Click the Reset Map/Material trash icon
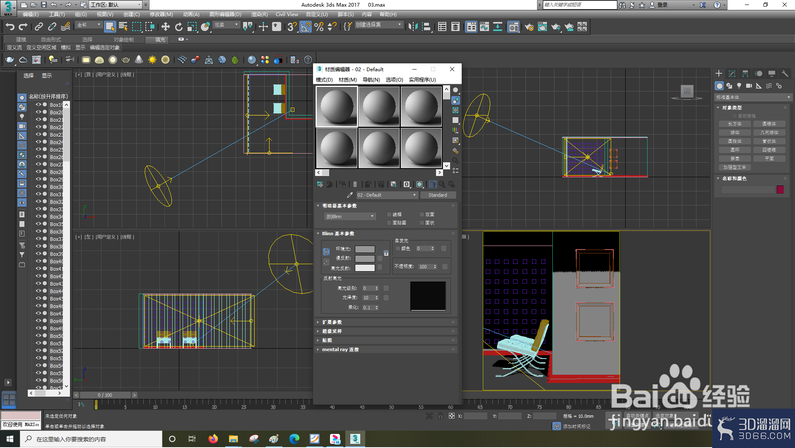Viewport: 795px width, 448px height. tap(355, 184)
